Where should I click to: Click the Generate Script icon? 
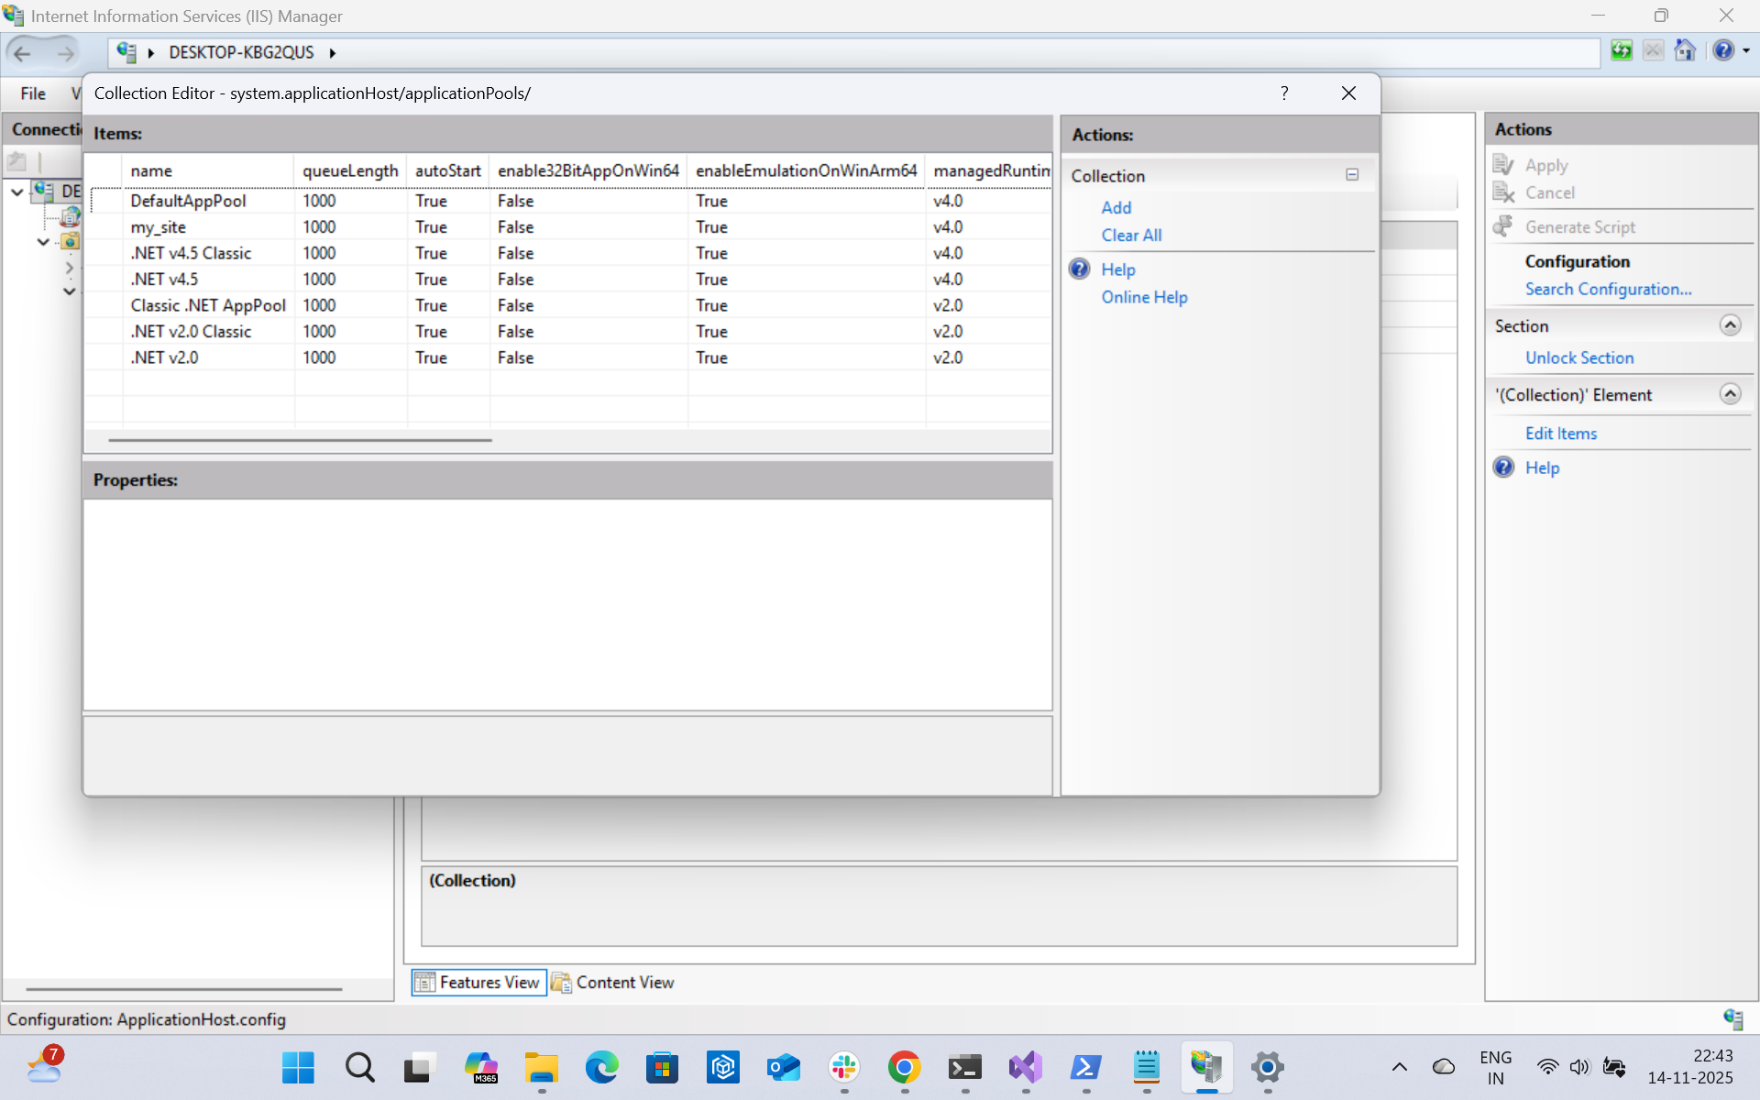1503,226
